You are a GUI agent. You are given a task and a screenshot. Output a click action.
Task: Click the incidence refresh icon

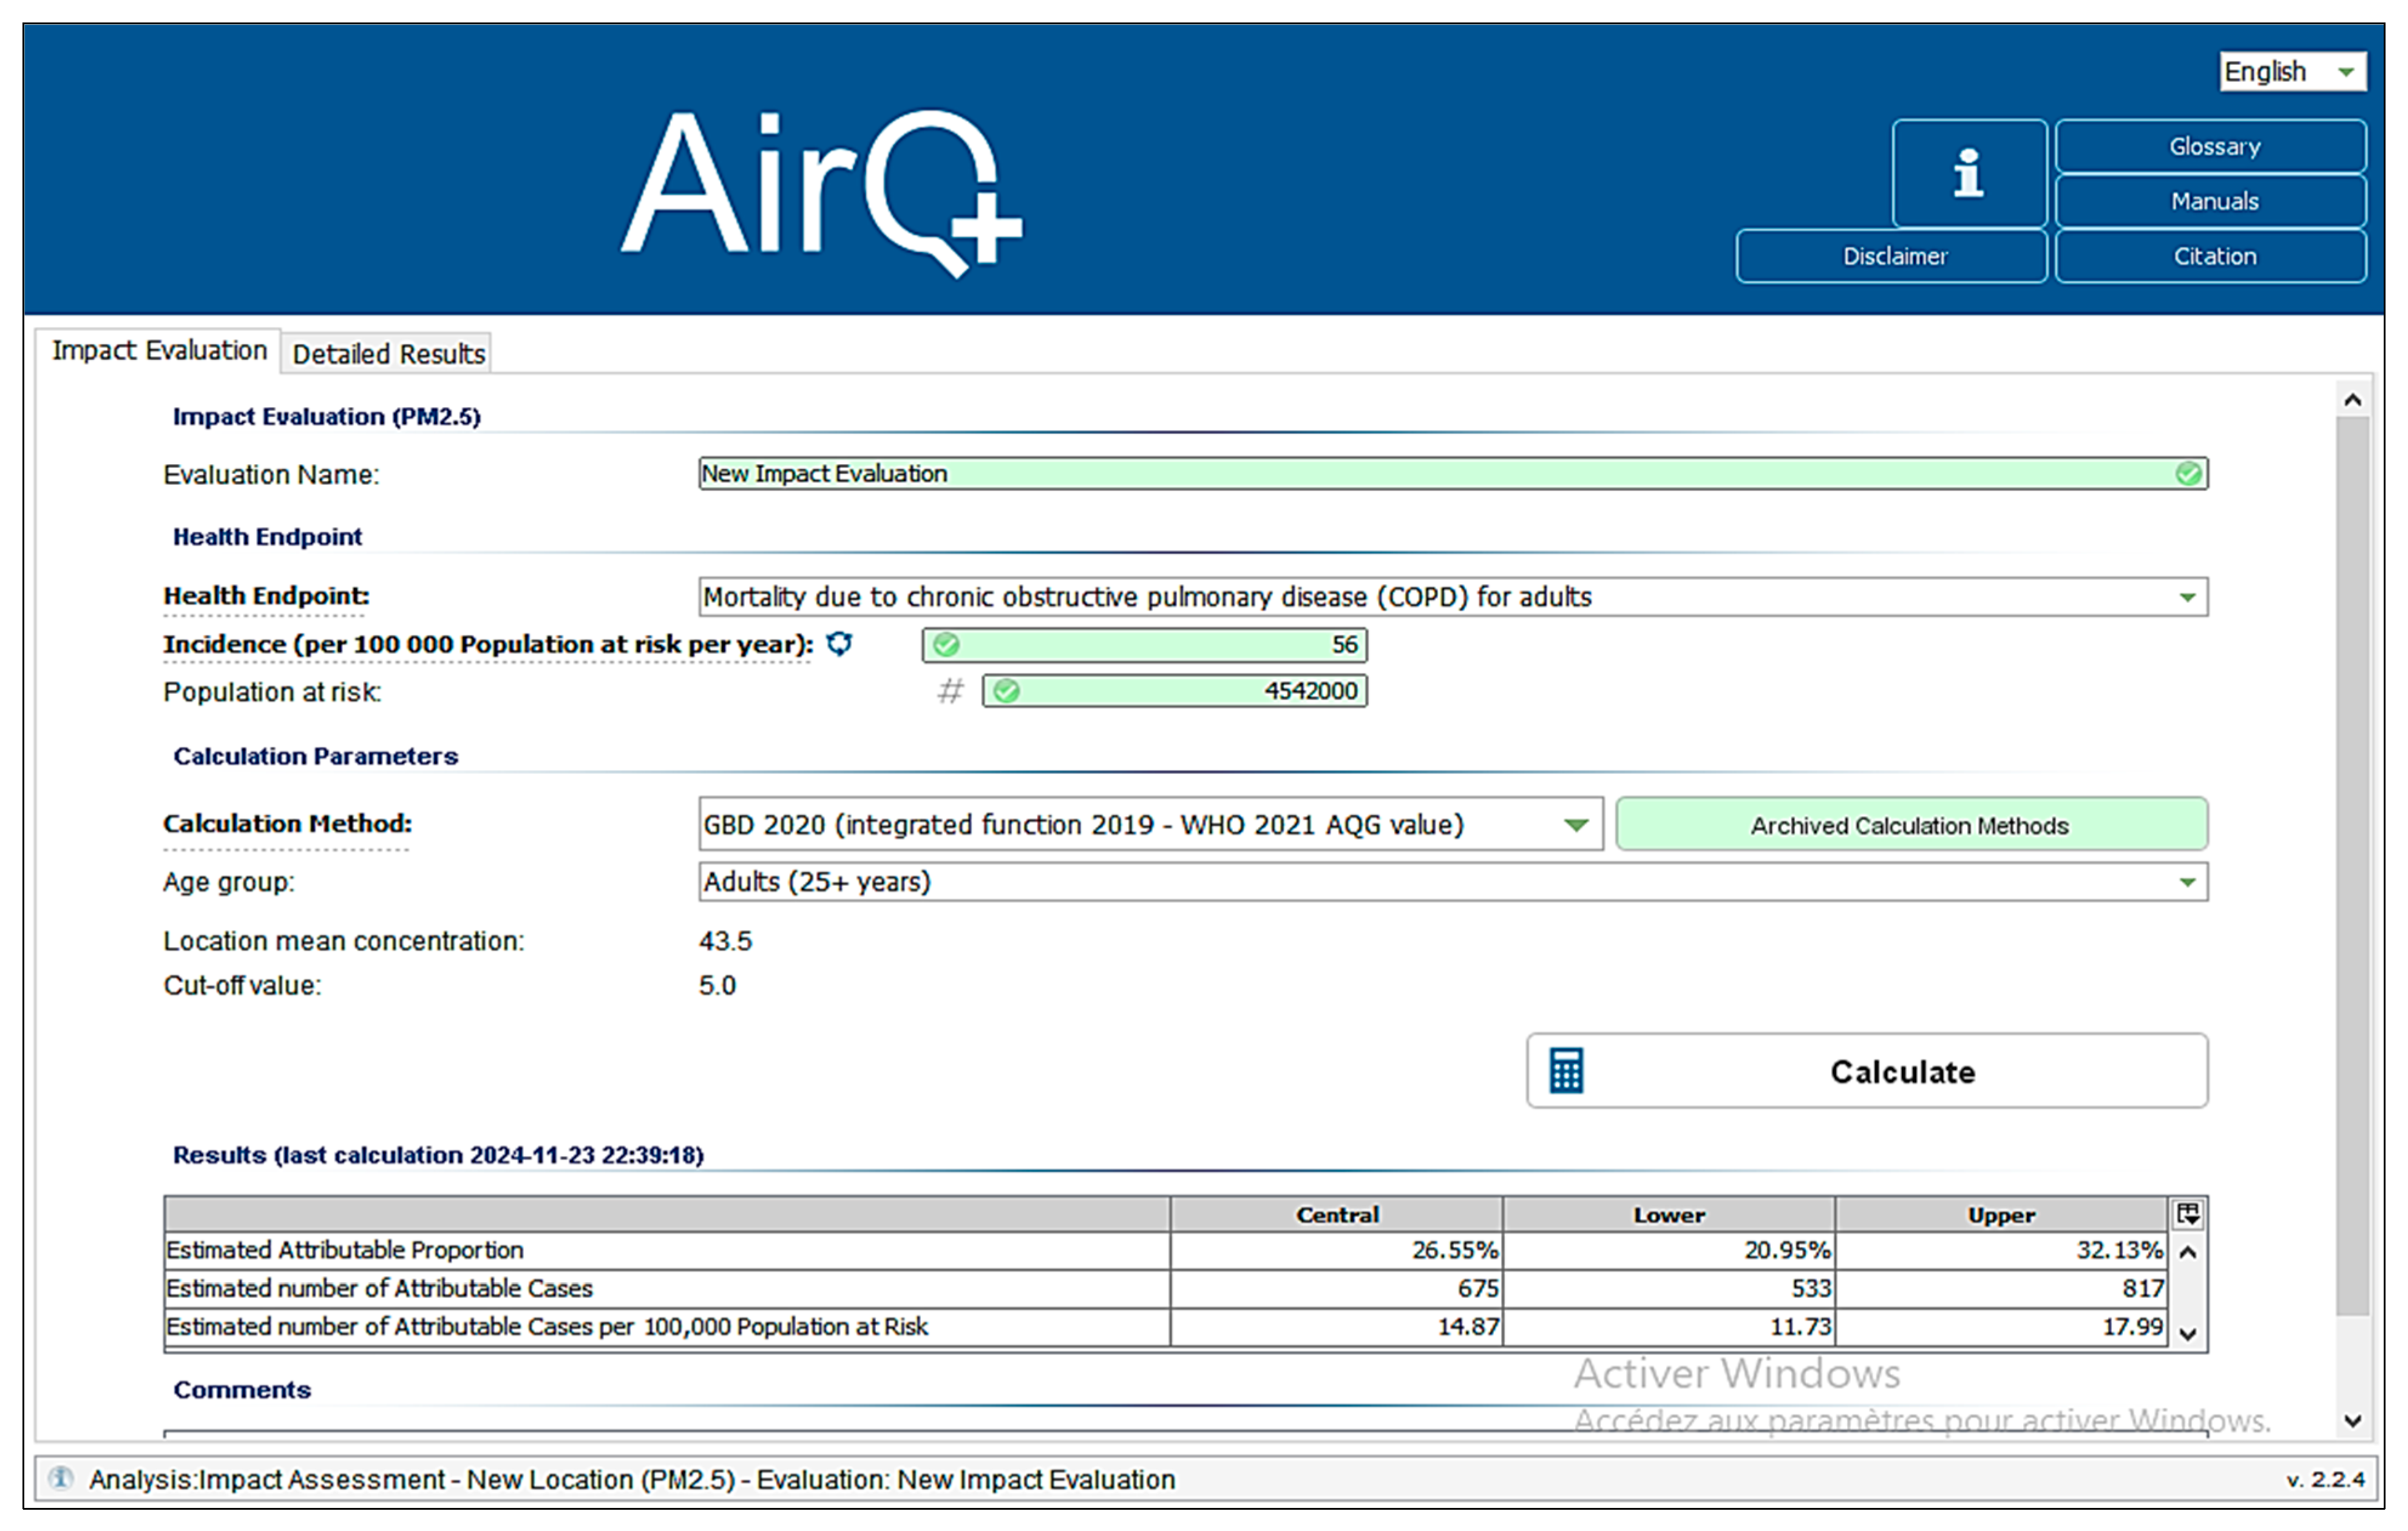click(839, 644)
